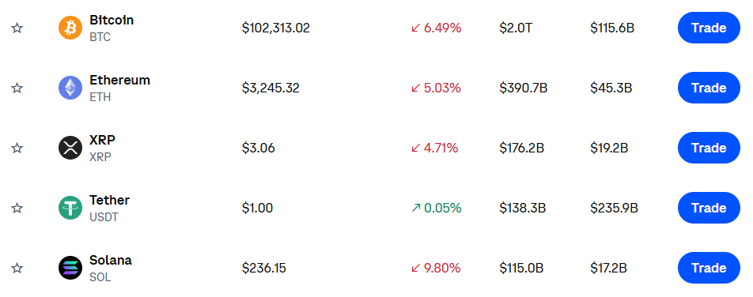Open the Trade button for Ethereum
753x297 pixels.
709,88
